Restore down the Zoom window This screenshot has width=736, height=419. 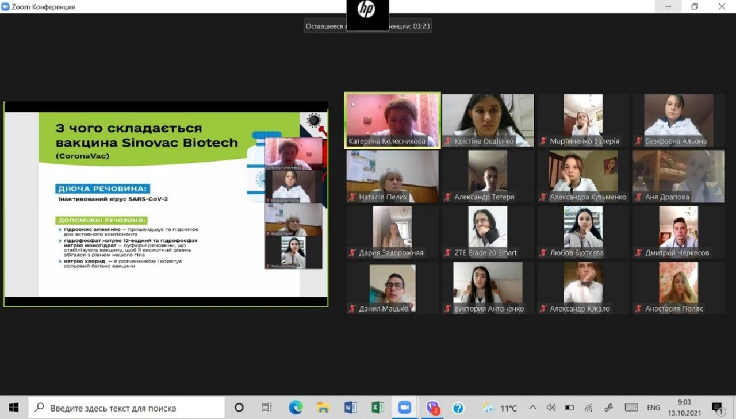(x=695, y=7)
